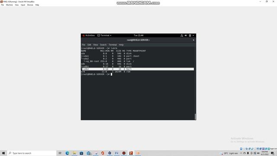Open the VirtualBox Input menu
Screen dimensions: 277x156
(x=23, y=5)
